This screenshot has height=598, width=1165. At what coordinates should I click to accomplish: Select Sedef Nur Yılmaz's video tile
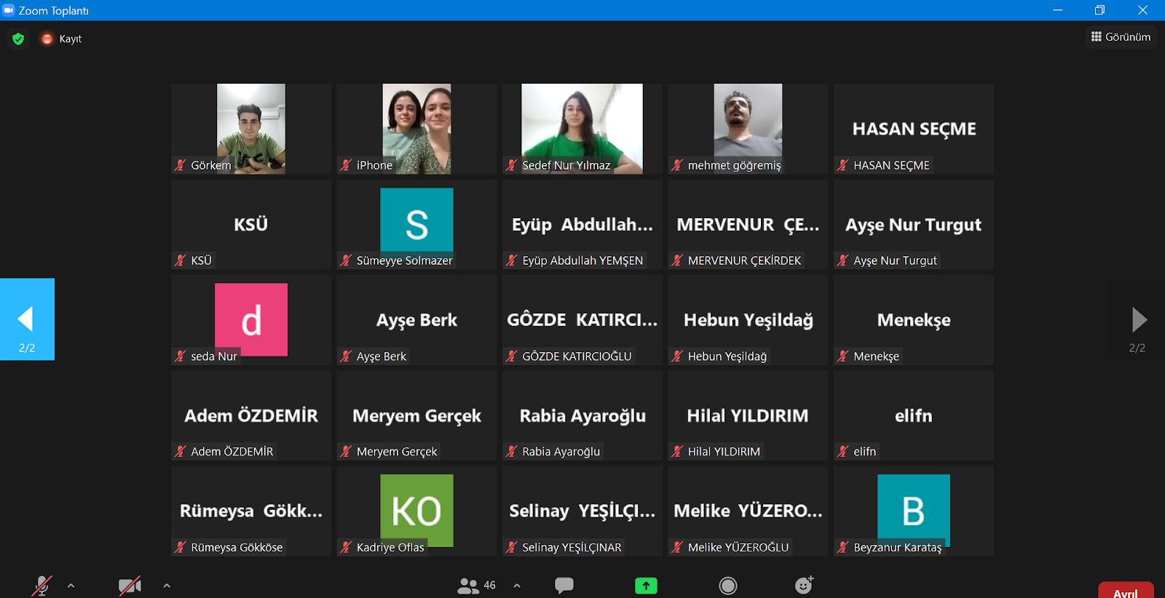(582, 128)
